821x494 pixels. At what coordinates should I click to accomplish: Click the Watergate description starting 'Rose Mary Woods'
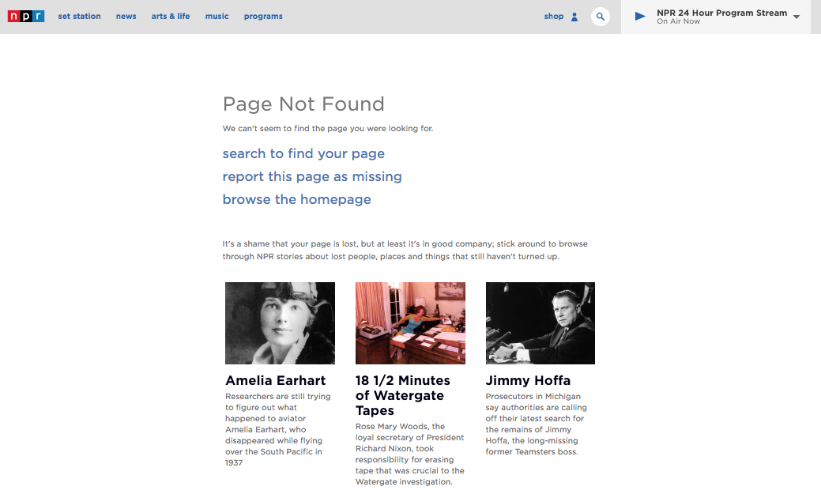(x=410, y=454)
